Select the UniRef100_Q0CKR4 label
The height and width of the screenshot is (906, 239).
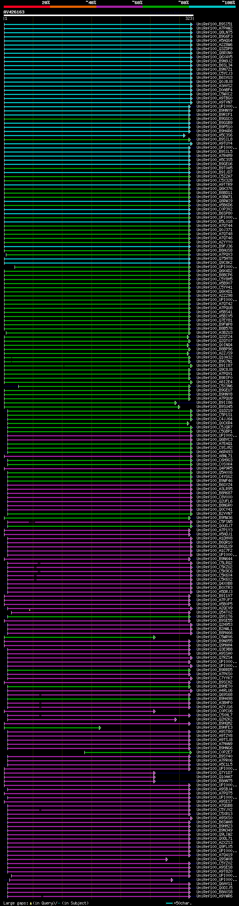[x=214, y=423]
